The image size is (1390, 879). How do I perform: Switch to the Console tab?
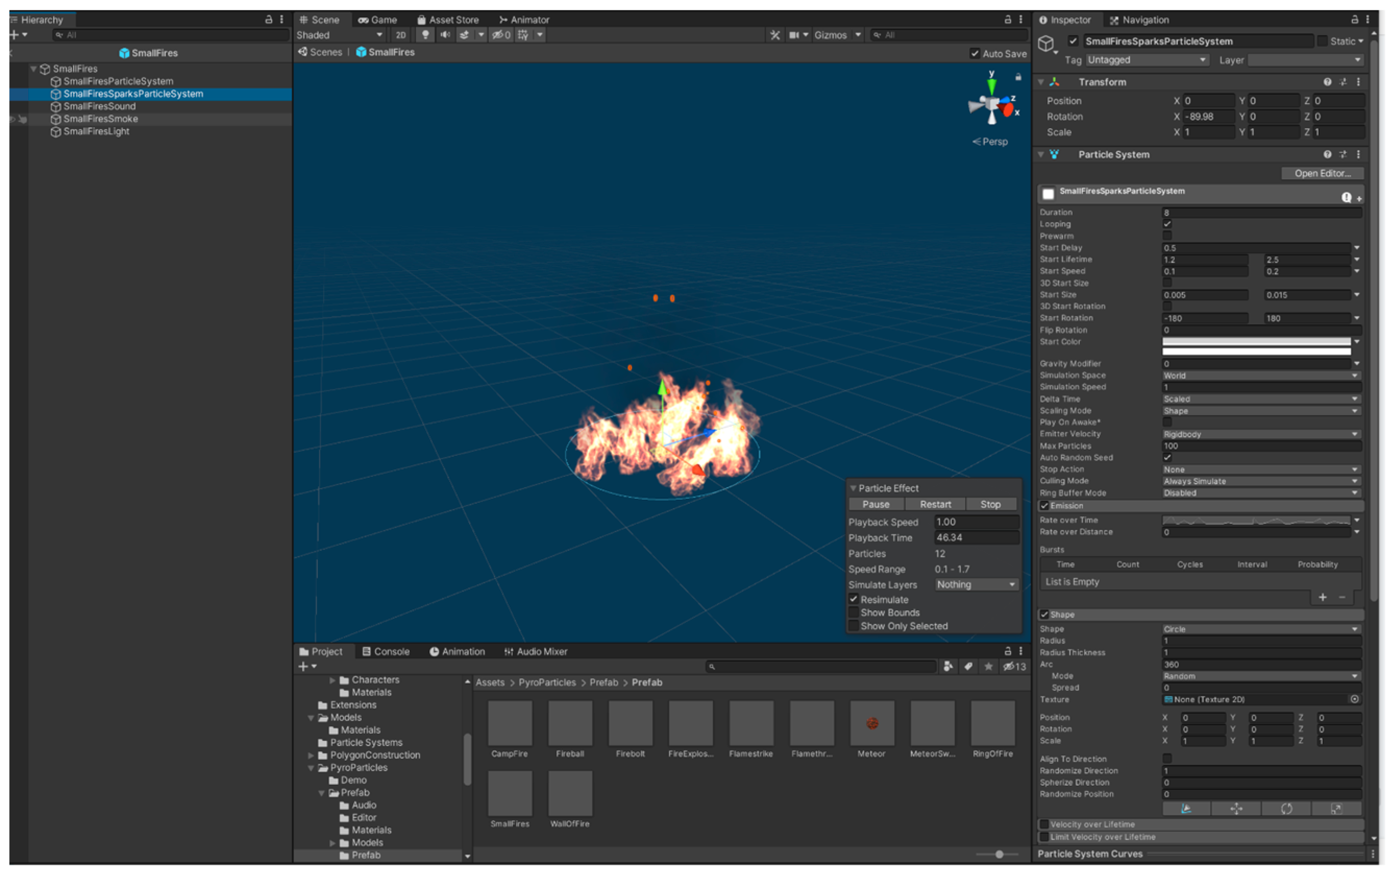[386, 651]
